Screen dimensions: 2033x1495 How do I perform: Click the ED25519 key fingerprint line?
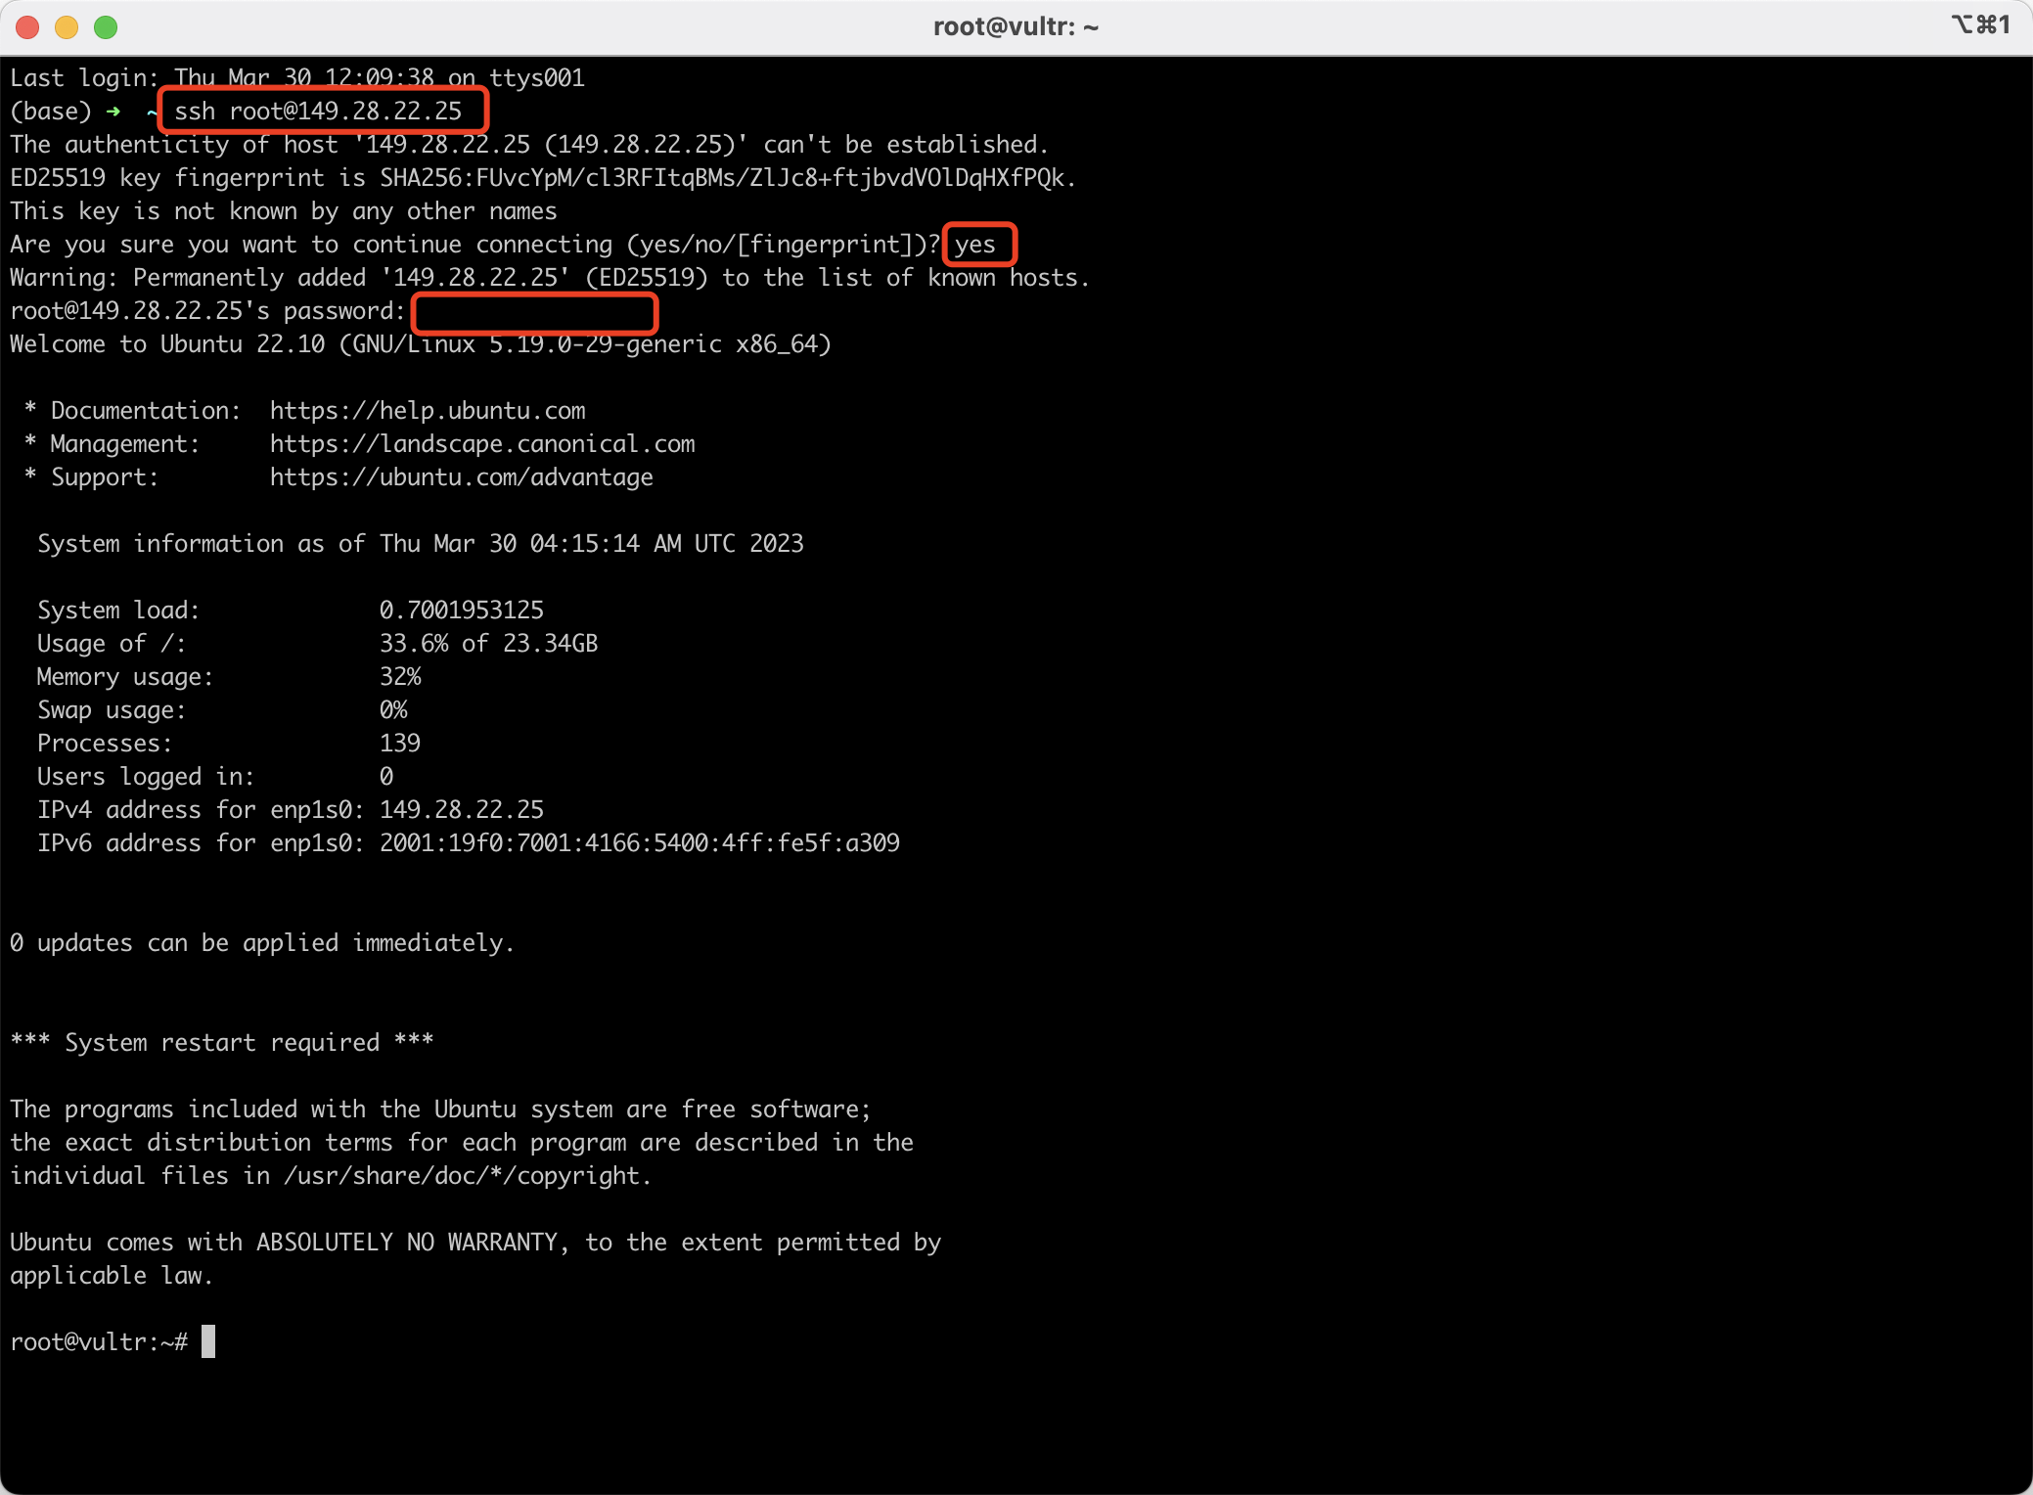(543, 178)
